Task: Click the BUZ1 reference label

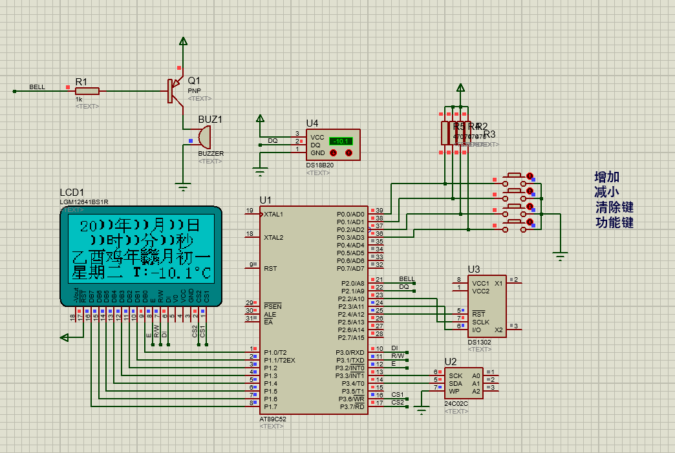Action: coord(210,119)
